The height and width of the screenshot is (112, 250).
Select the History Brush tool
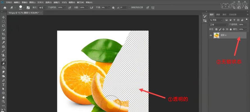tap(3, 59)
